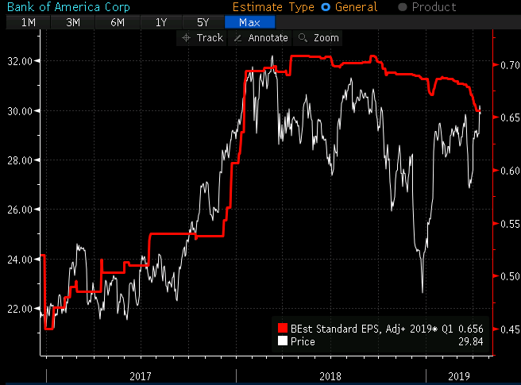
Task: Click the Max time range tab
Action: tap(249, 22)
